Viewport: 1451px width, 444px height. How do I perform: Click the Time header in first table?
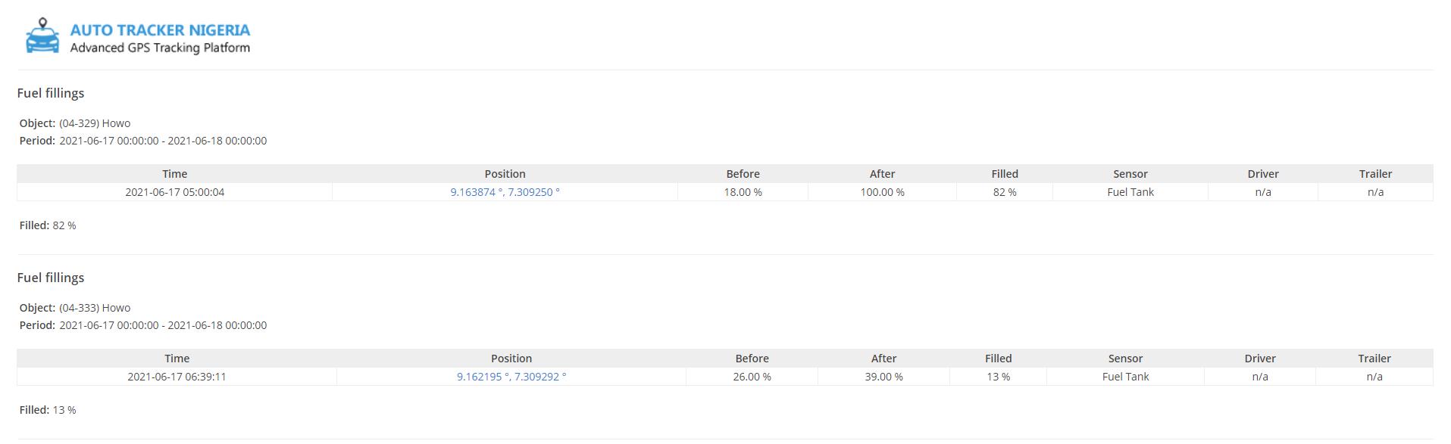[174, 174]
